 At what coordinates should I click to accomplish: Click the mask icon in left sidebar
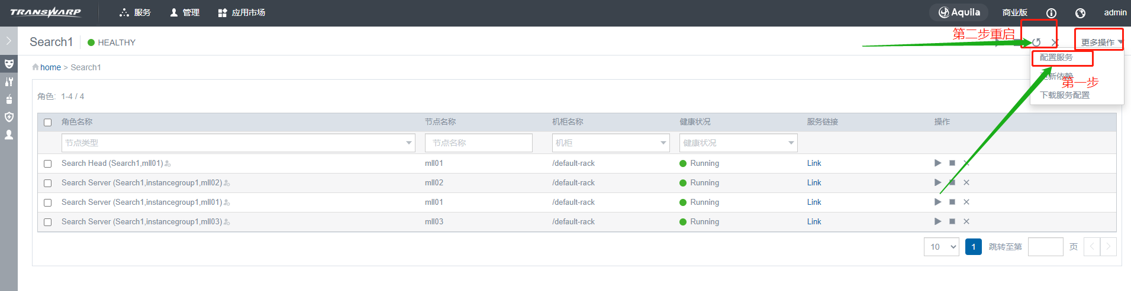9,63
